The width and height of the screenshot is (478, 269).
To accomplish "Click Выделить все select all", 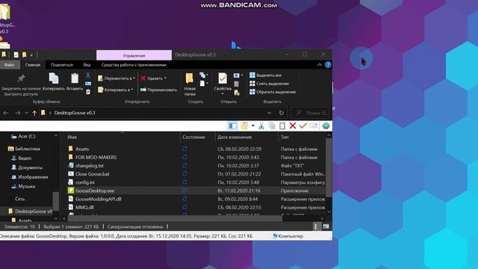I will coord(266,75).
